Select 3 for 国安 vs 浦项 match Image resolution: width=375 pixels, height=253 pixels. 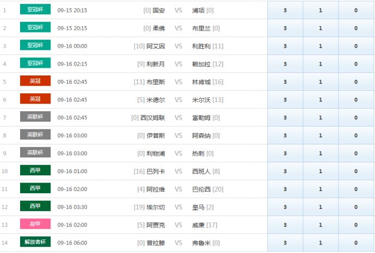(x=285, y=10)
